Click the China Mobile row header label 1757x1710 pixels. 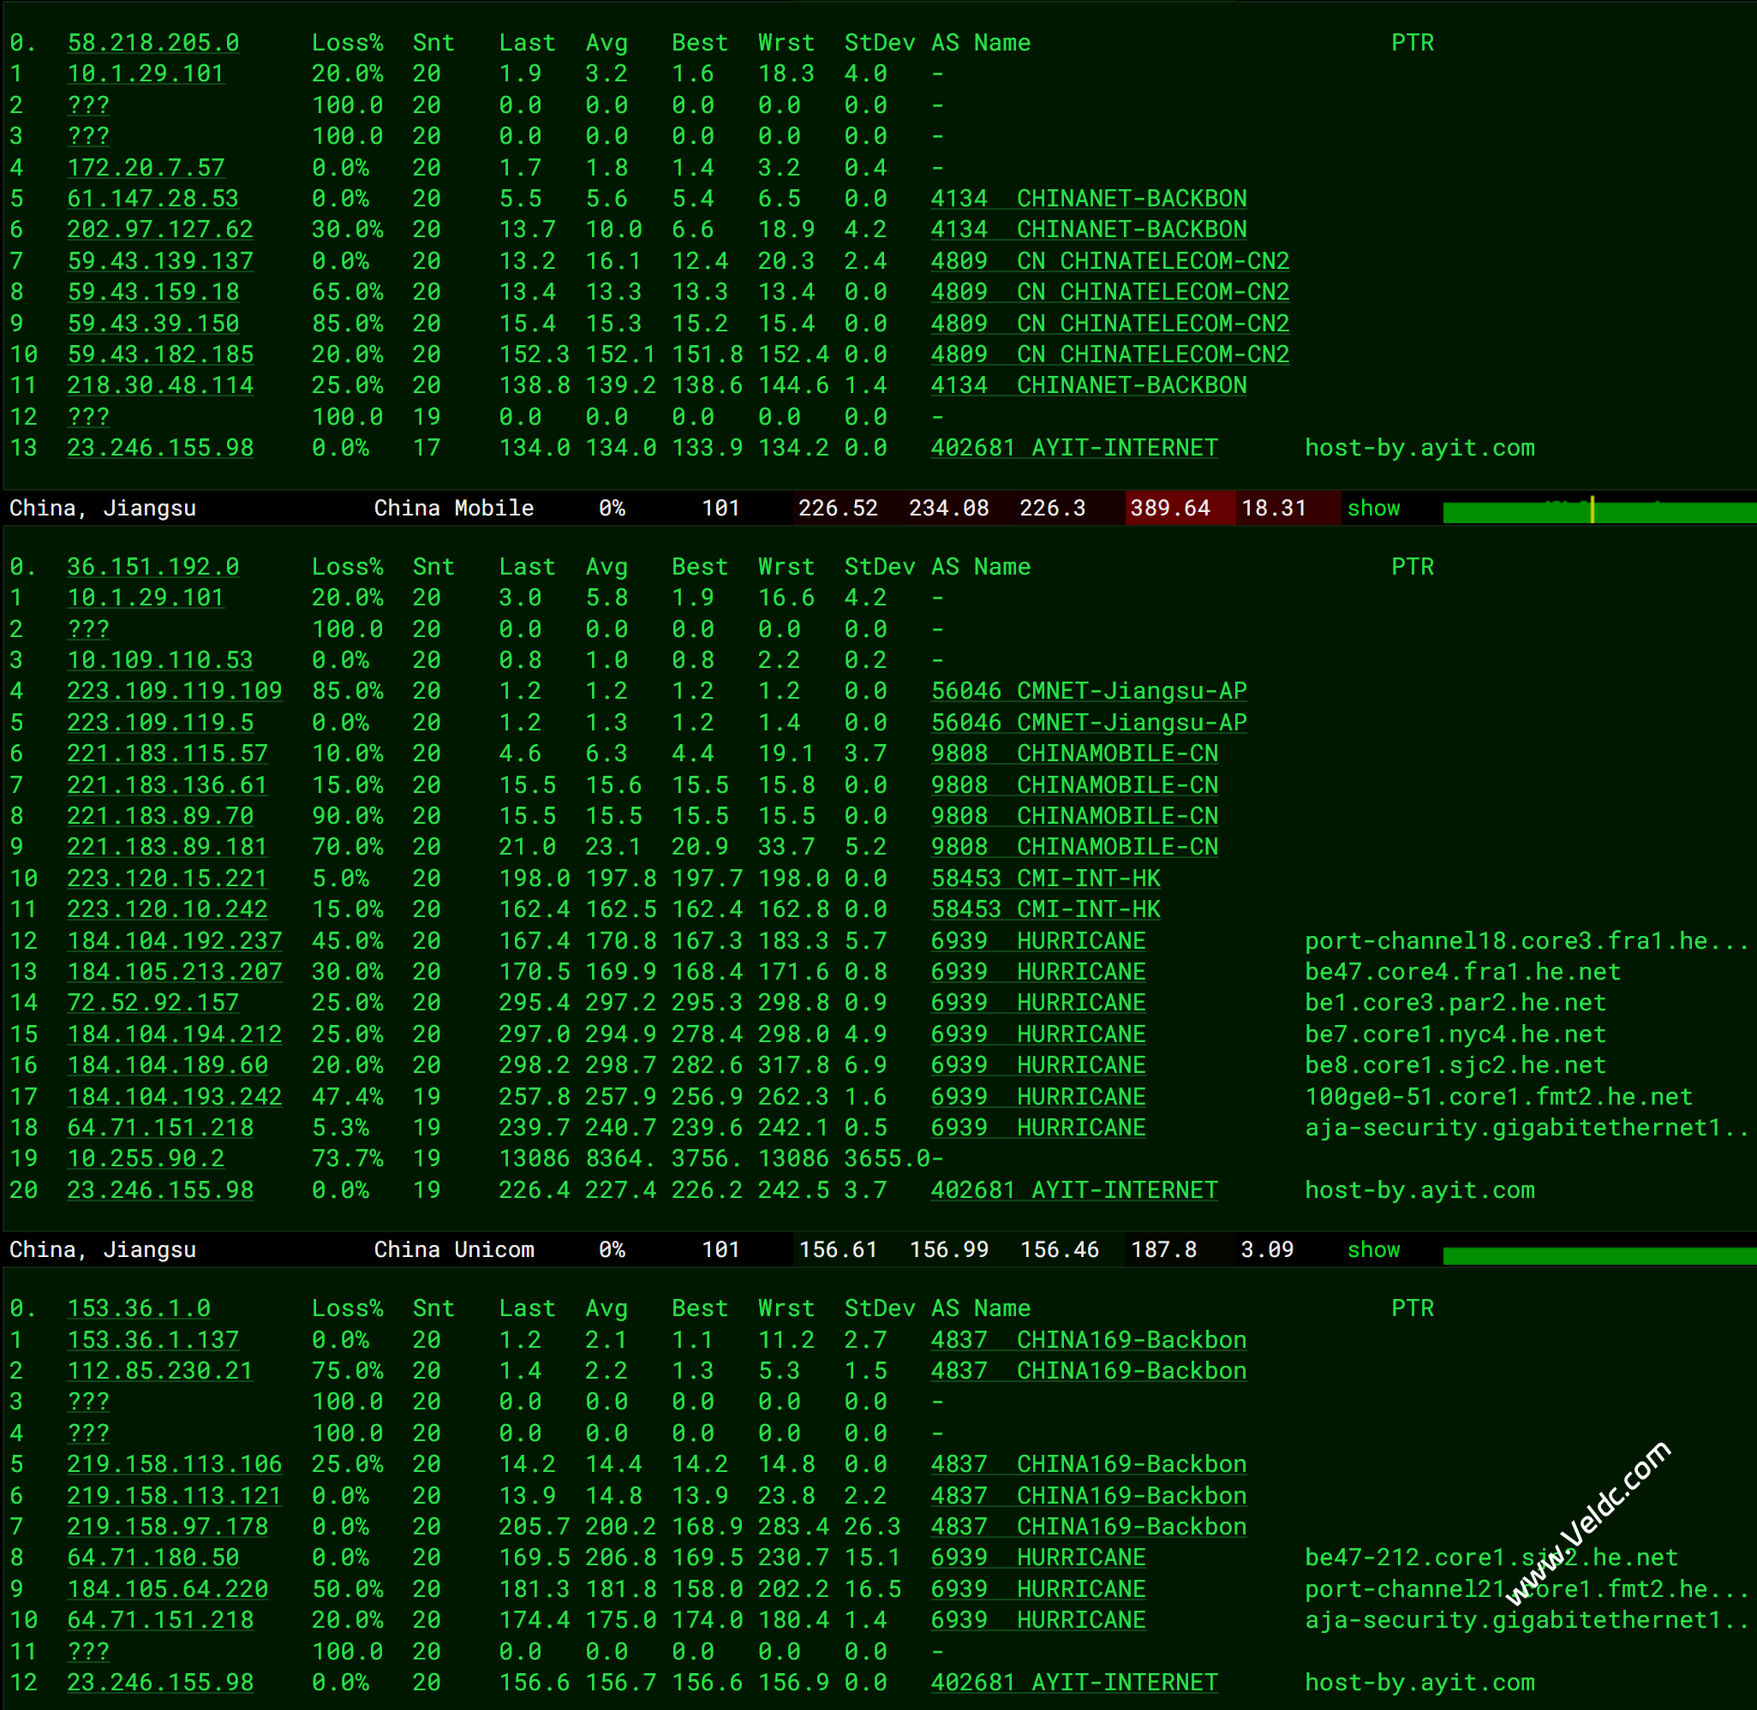pos(453,509)
